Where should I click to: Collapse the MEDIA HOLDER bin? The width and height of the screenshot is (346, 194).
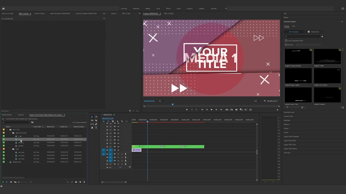click(x=10, y=133)
